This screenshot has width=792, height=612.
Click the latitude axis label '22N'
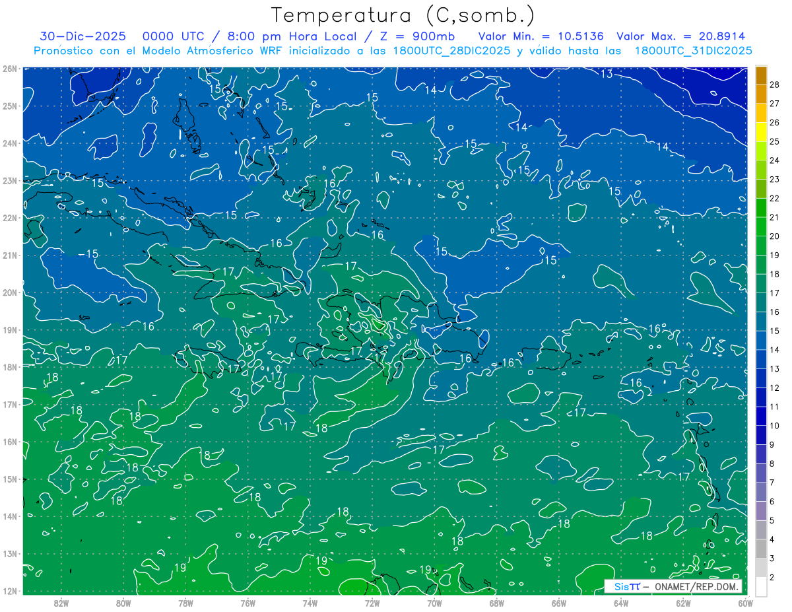pyautogui.click(x=9, y=218)
